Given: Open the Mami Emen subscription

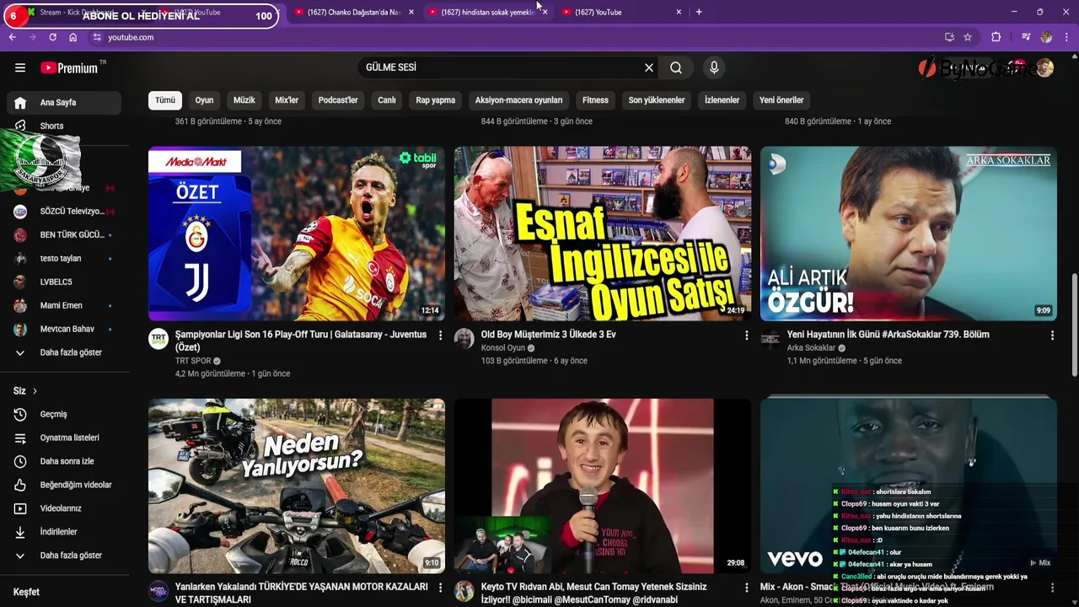Looking at the screenshot, I should [65, 306].
